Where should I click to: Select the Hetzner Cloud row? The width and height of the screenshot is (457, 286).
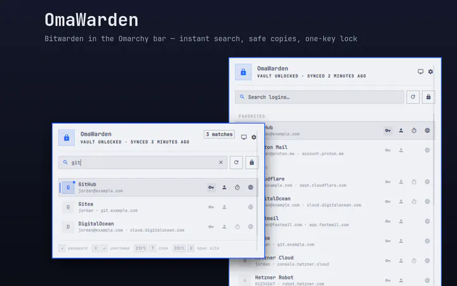(x=335, y=261)
